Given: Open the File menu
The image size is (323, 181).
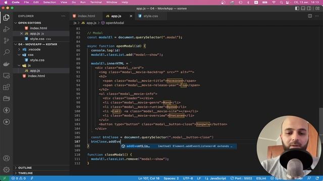Looking at the screenshot, I should pos(26,3).
